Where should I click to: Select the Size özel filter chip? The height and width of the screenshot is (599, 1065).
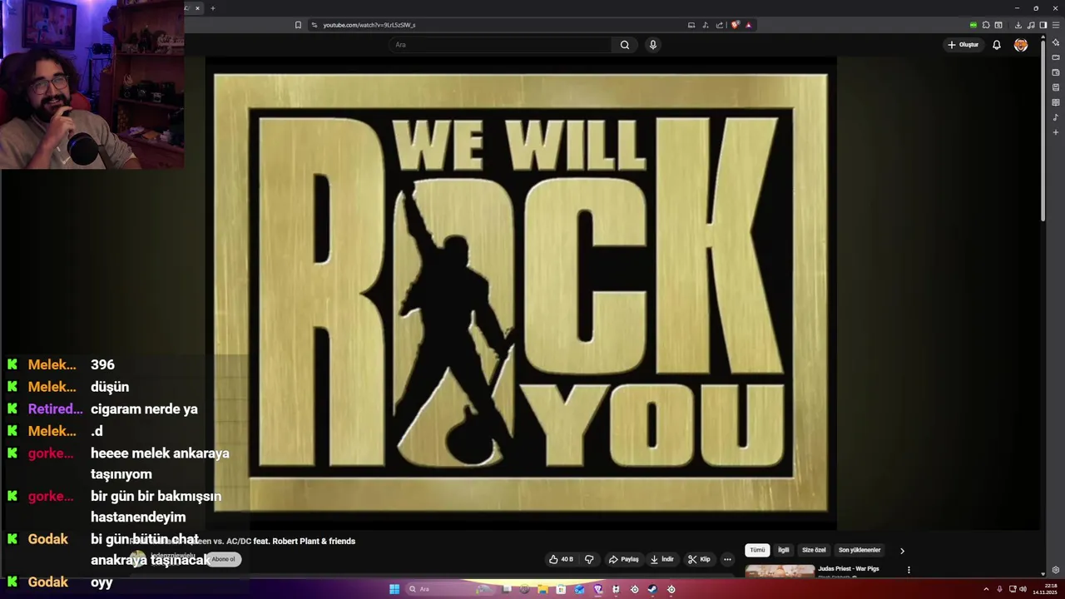(814, 550)
